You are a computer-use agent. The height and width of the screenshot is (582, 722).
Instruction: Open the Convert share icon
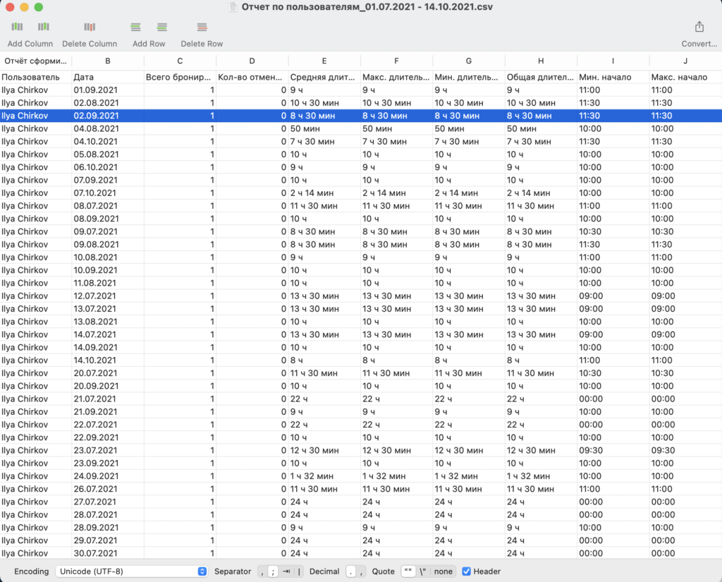[699, 26]
